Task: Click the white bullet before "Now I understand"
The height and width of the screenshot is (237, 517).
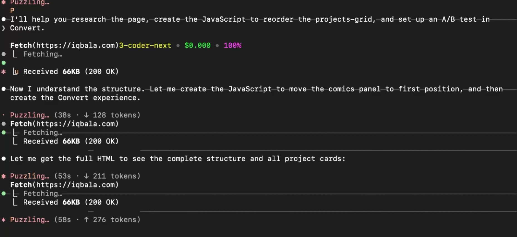Action: (x=4, y=89)
